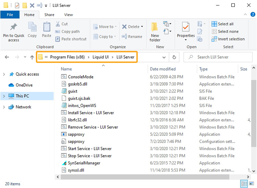
Task: Click the History icon in Open group
Action: [x=200, y=39]
